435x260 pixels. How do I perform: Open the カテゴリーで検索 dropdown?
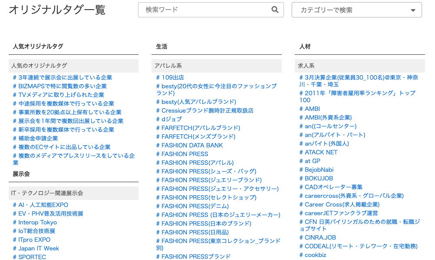point(356,10)
